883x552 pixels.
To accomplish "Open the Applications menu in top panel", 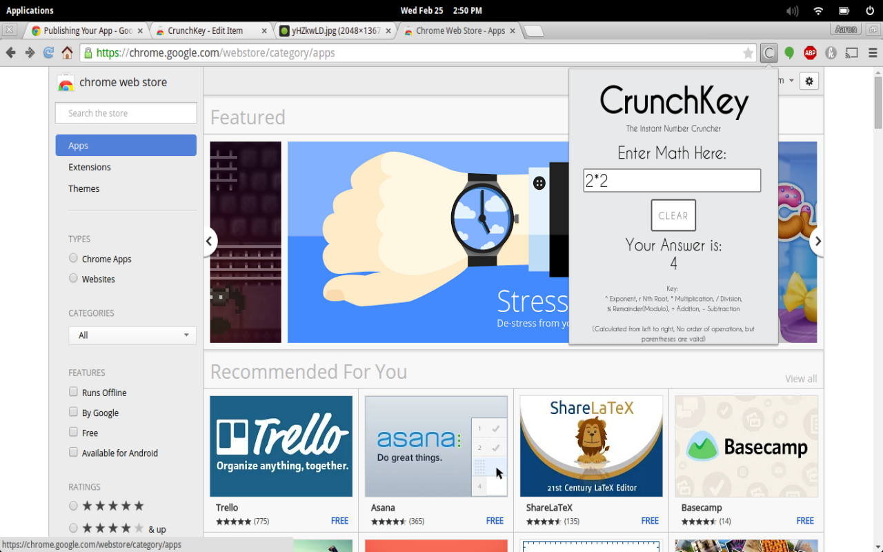I will [30, 10].
